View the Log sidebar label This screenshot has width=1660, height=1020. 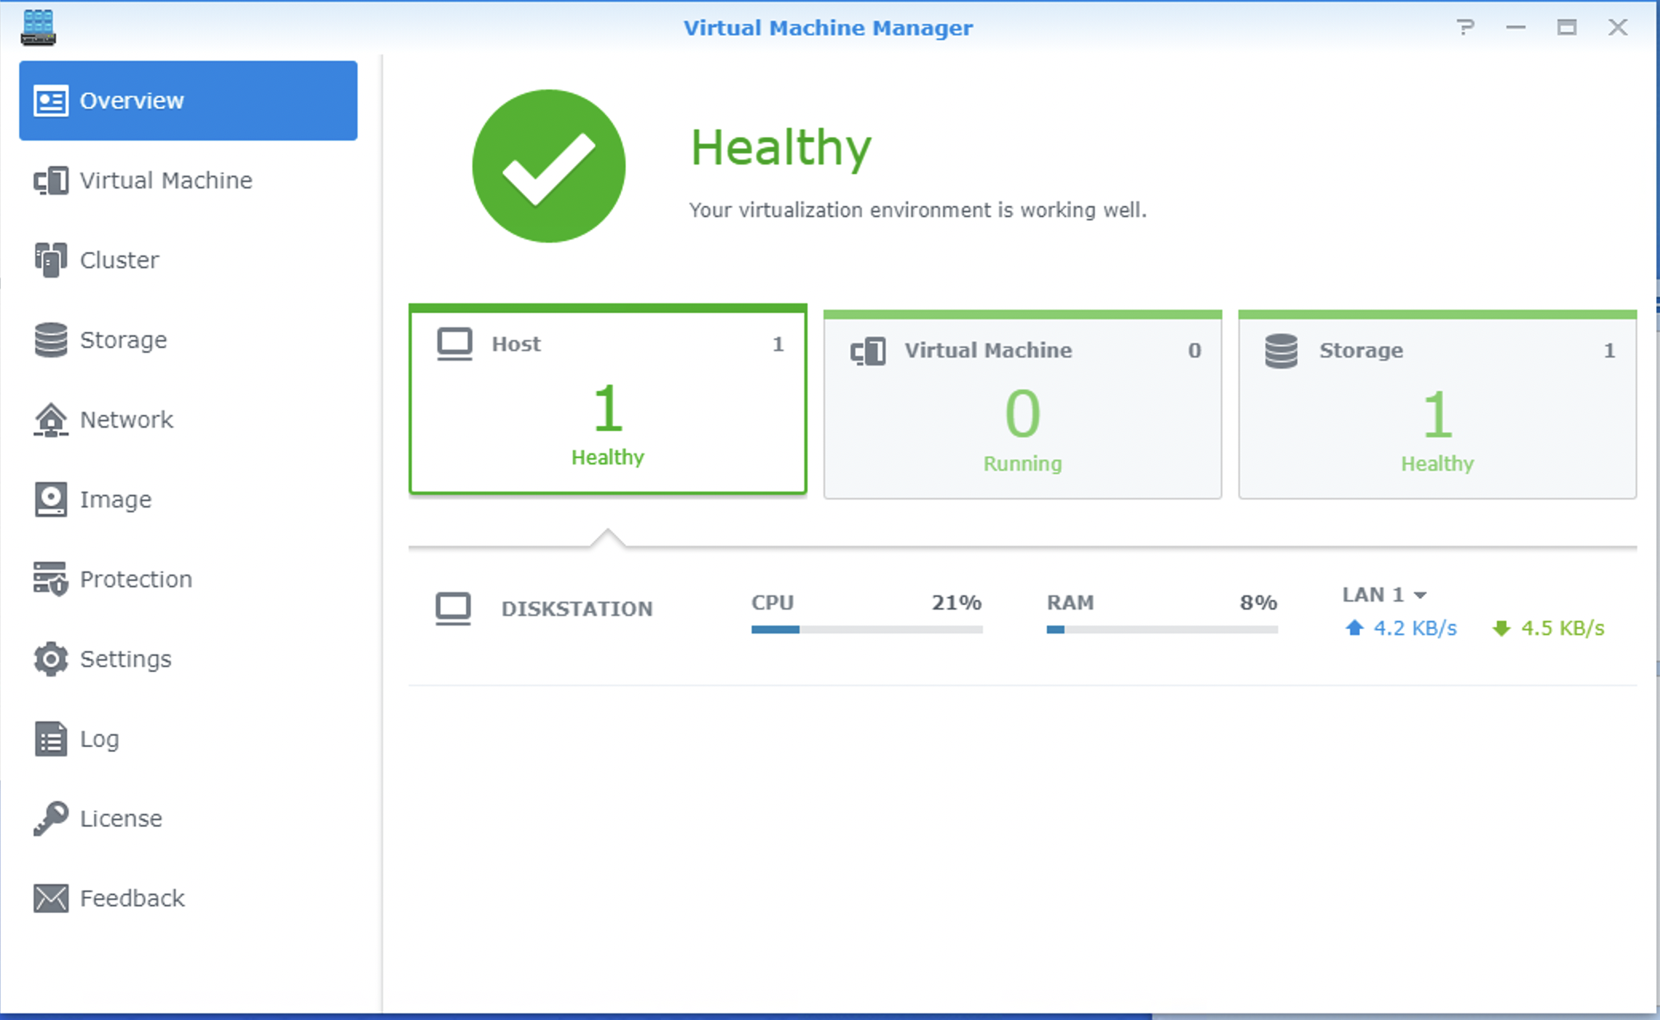coord(99,740)
